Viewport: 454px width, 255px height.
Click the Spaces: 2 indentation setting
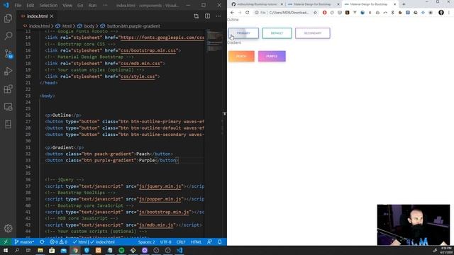pos(146,242)
